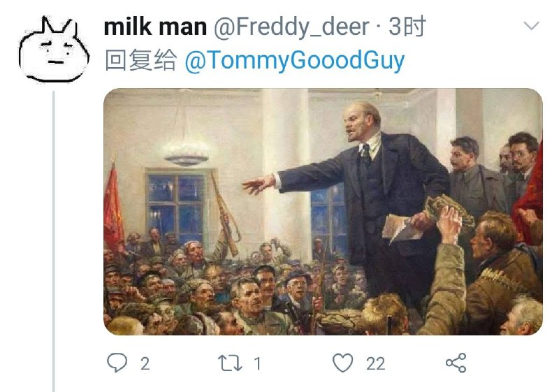
Task: Visit the @Freddy_deer handle
Action: tap(291, 27)
